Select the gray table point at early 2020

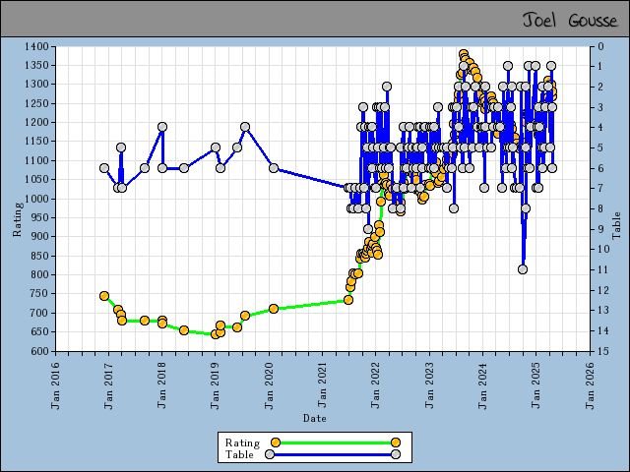click(274, 168)
